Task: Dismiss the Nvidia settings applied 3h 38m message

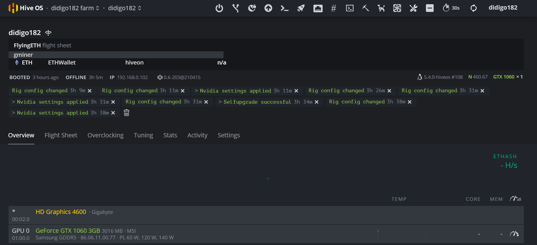Action: pyautogui.click(x=113, y=113)
